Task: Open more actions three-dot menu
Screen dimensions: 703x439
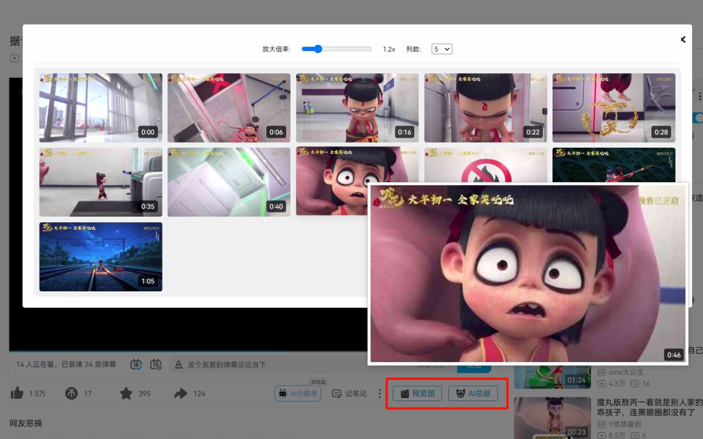Action: [x=380, y=393]
